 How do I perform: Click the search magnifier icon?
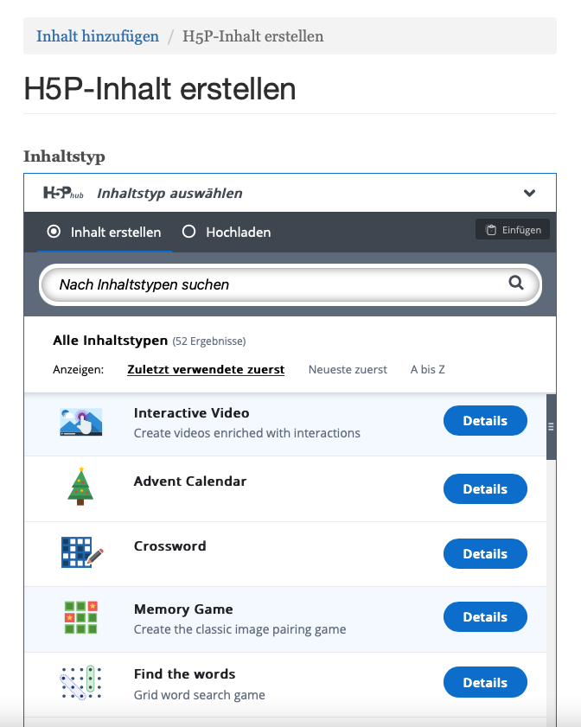pos(516,283)
